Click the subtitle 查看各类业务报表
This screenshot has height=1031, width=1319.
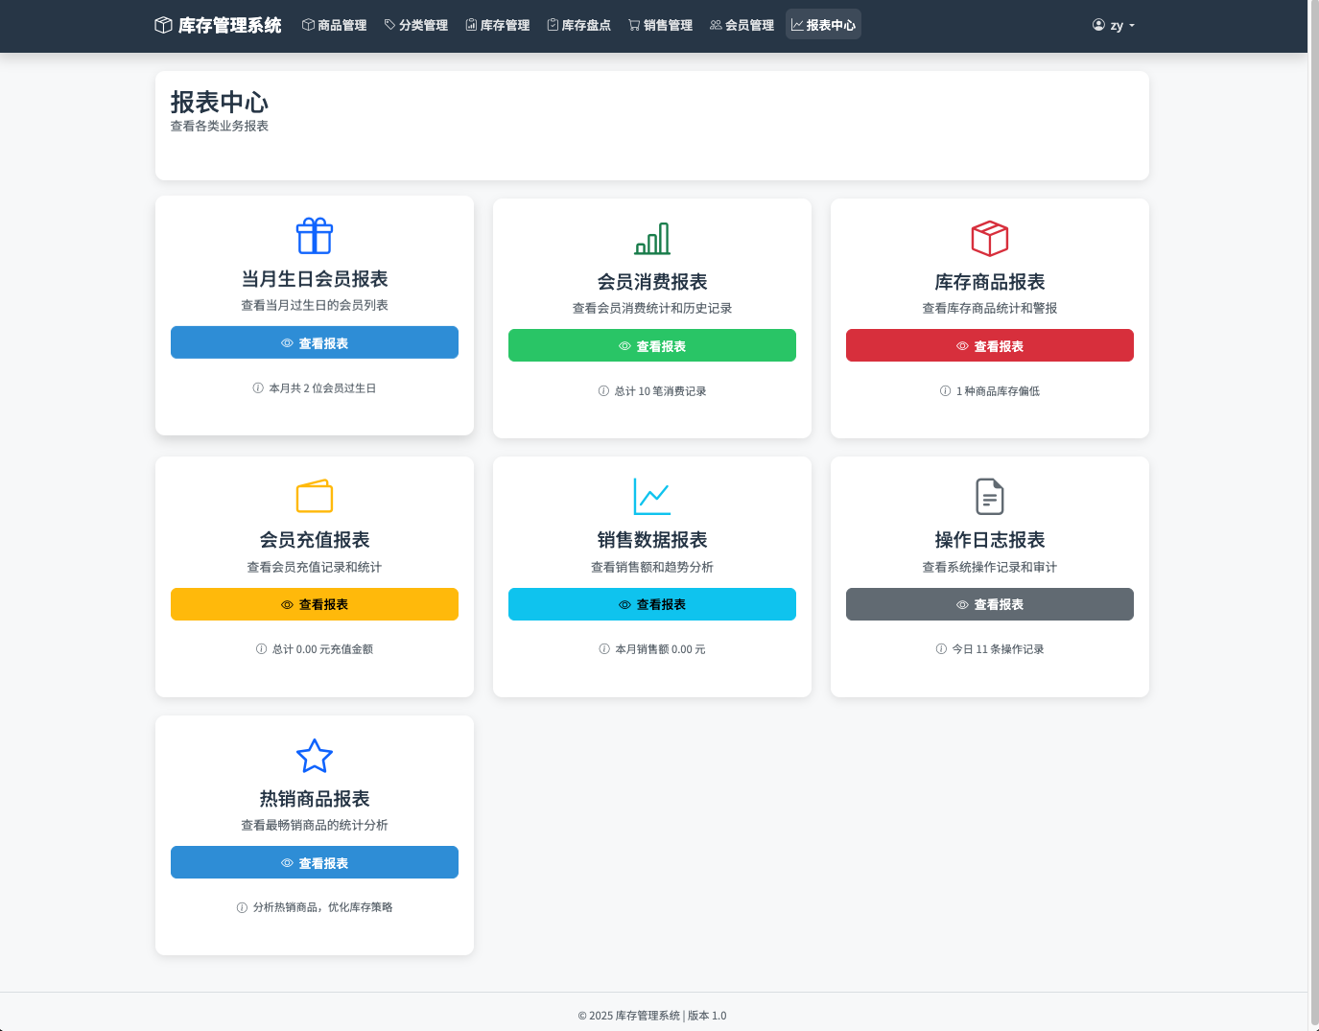pos(220,126)
